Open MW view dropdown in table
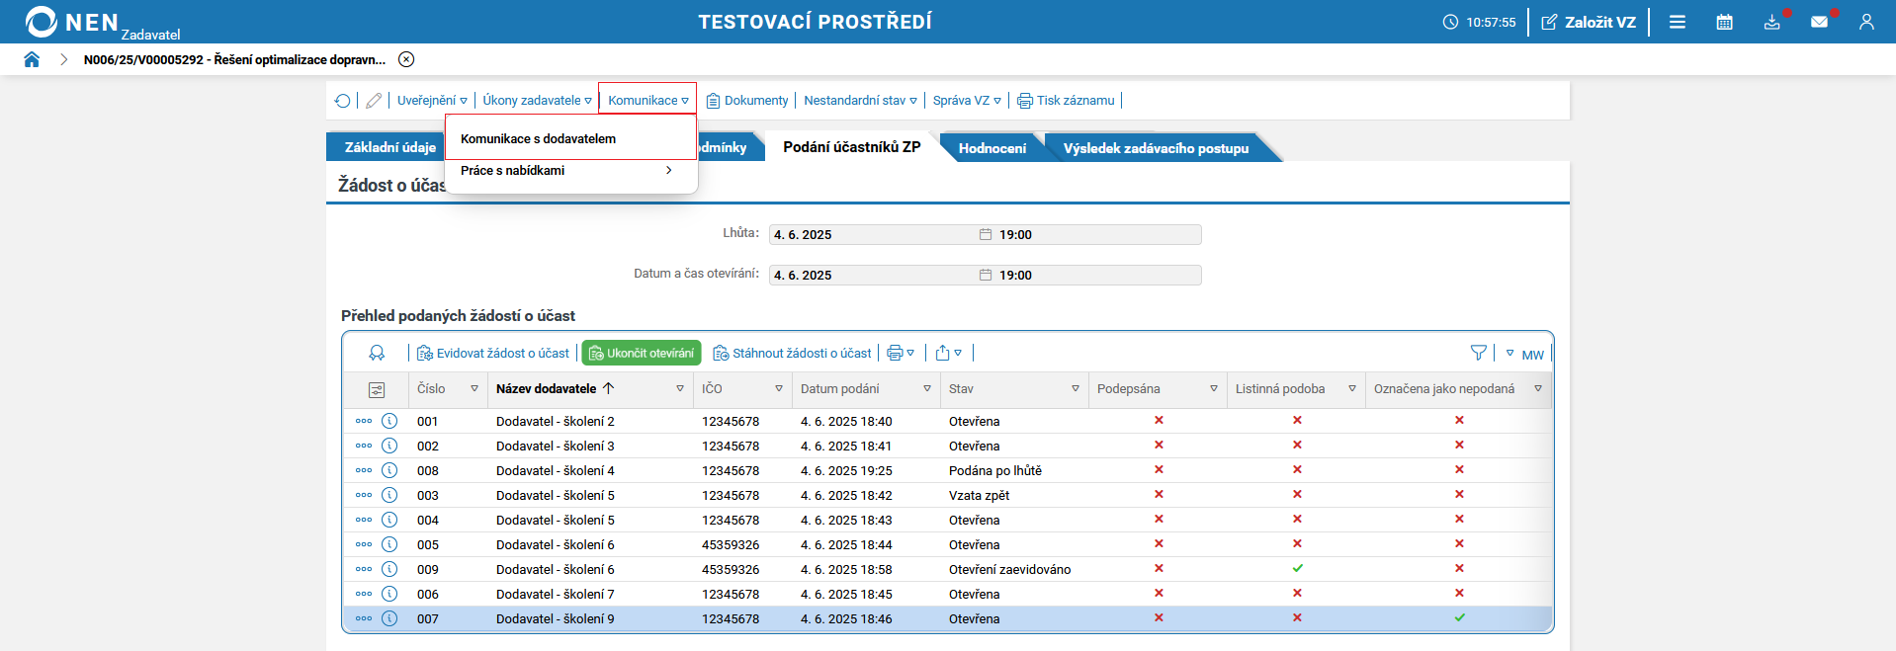Screen dimensions: 1896x651 (x=1524, y=354)
